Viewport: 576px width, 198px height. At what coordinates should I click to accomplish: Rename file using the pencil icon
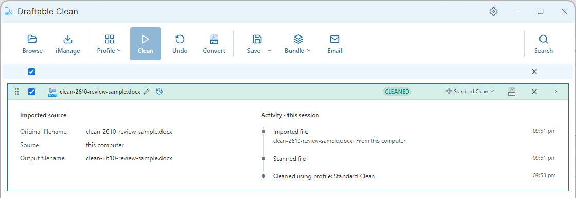(x=147, y=92)
